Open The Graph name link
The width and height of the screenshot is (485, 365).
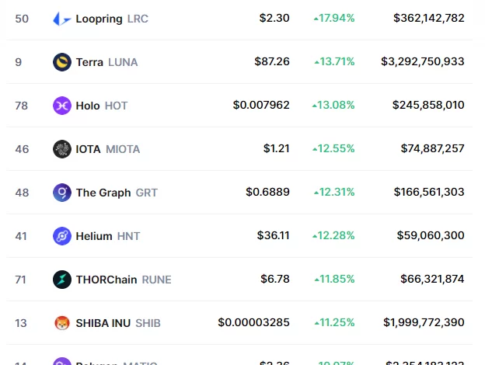click(103, 192)
